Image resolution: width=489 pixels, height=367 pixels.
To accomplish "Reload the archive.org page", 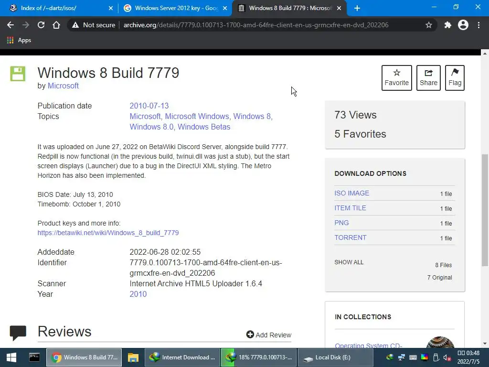I will [41, 25].
